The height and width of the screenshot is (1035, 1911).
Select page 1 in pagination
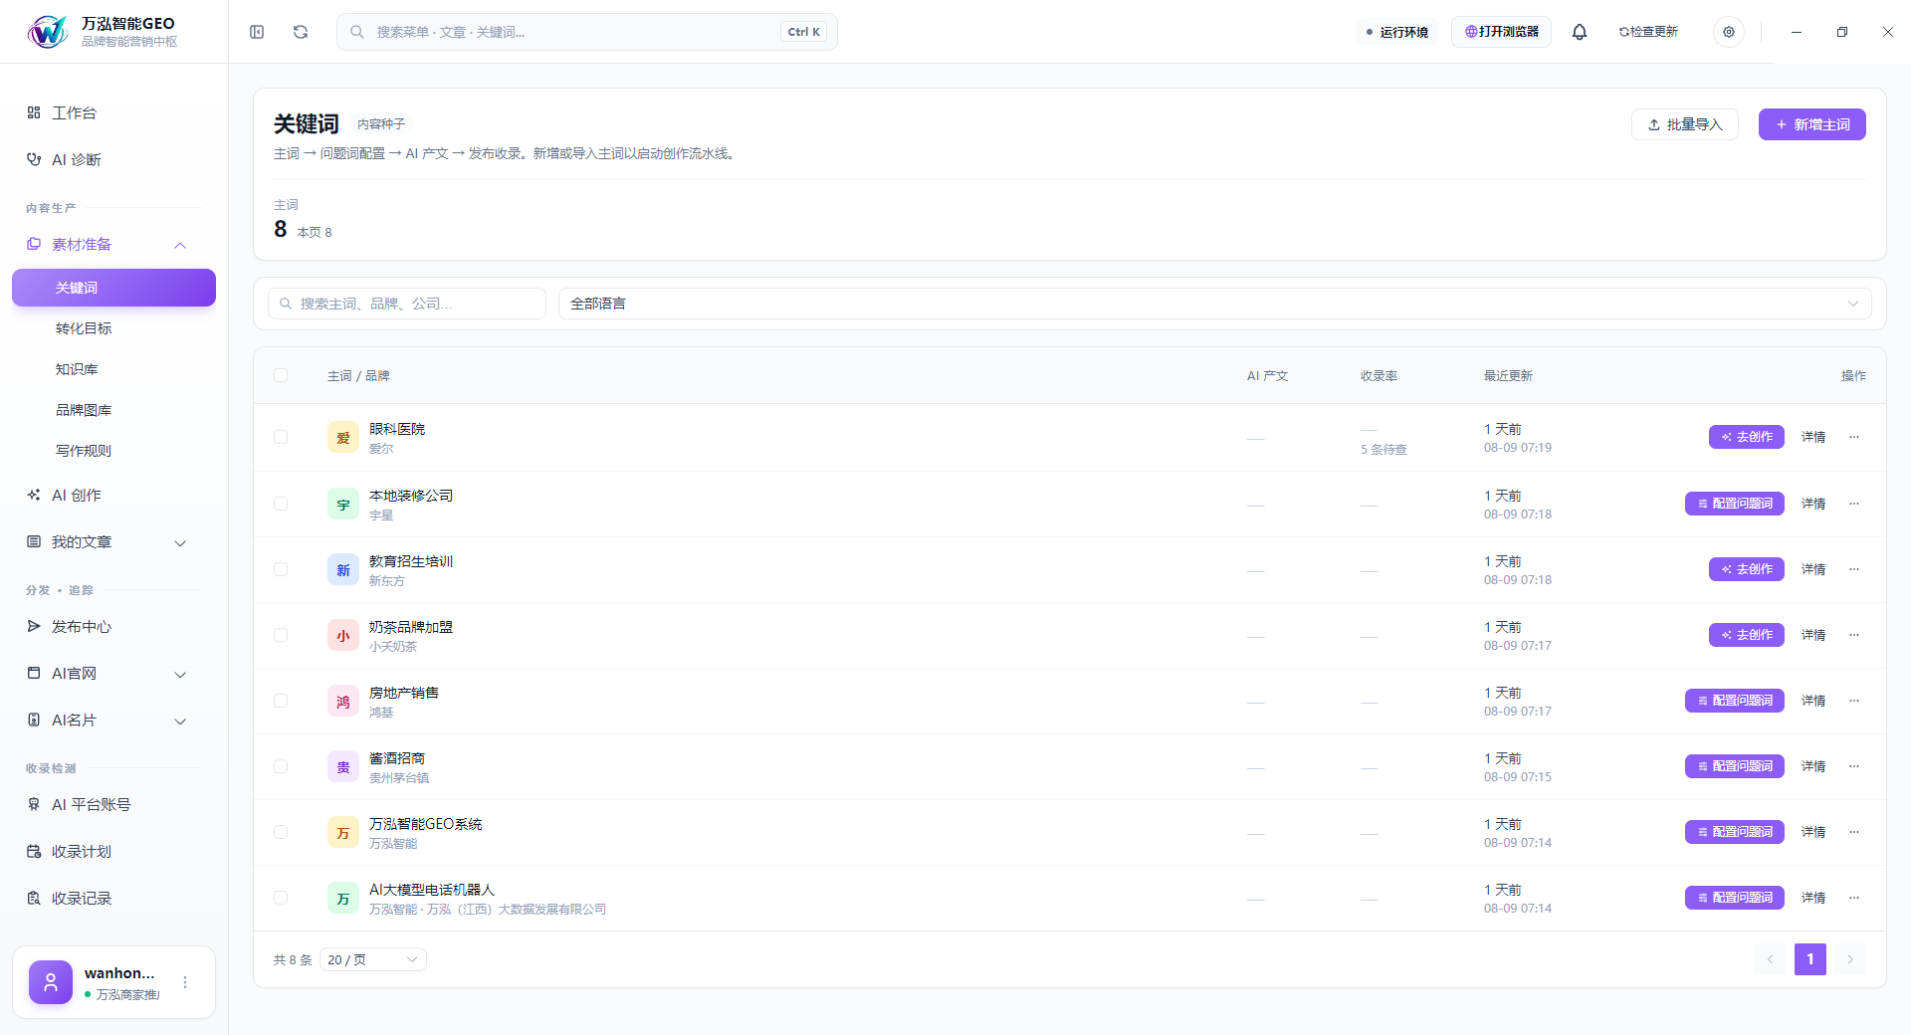(1810, 959)
